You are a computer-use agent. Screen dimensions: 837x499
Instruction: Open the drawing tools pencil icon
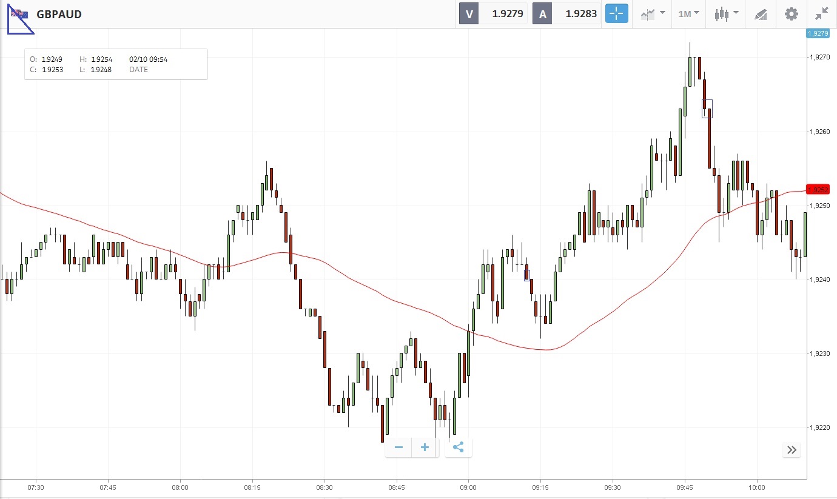point(761,14)
